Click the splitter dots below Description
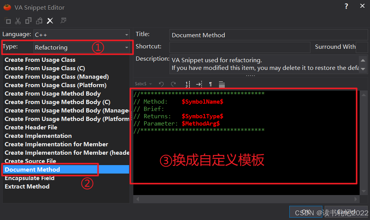 pos(251,76)
